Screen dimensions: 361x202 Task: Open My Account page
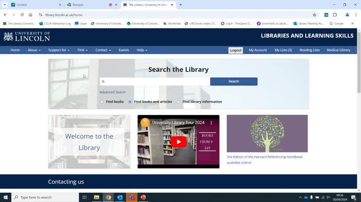click(258, 50)
